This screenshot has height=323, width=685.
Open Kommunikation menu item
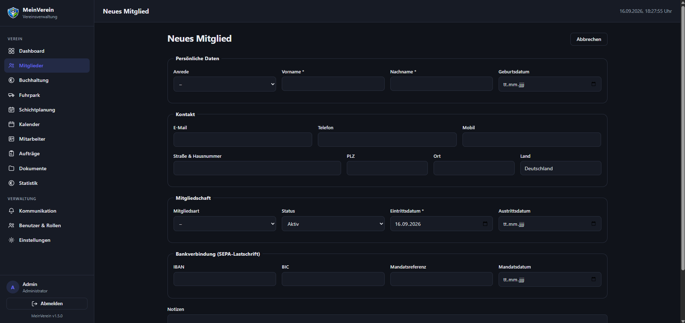pos(47,211)
